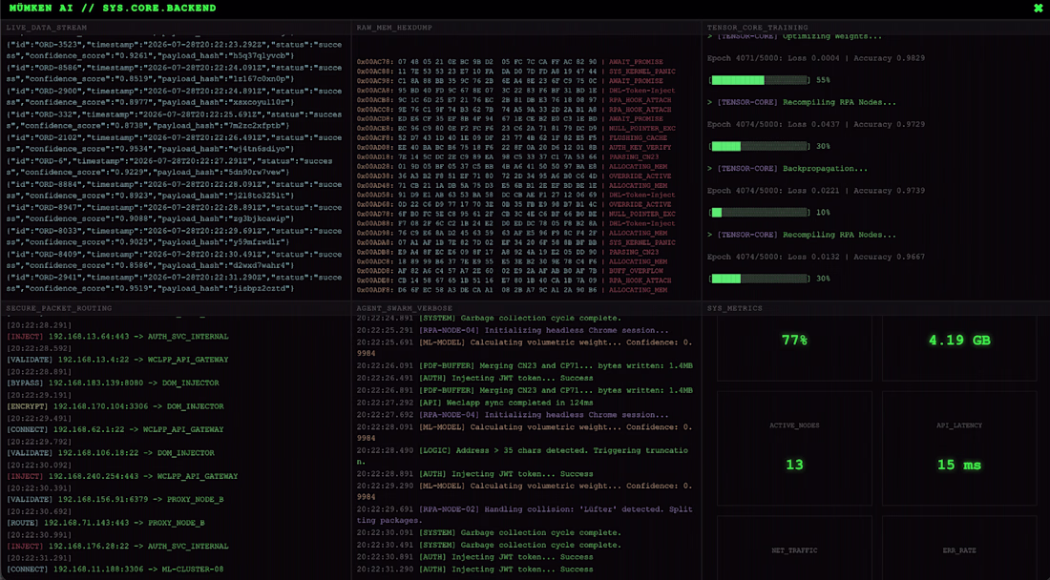Click the ORD-8033 data stream entry
The image size is (1050, 580).
[x=174, y=237]
